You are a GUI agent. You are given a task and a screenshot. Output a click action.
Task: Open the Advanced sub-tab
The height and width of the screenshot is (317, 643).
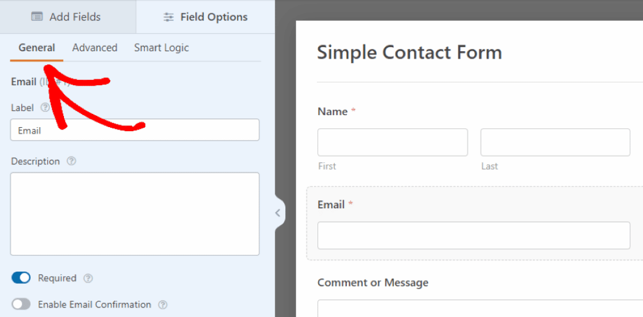point(94,48)
